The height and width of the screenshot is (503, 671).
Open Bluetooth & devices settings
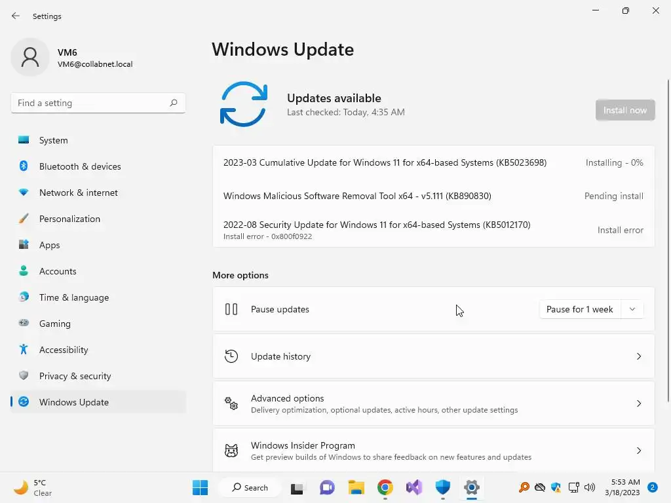tap(98, 166)
